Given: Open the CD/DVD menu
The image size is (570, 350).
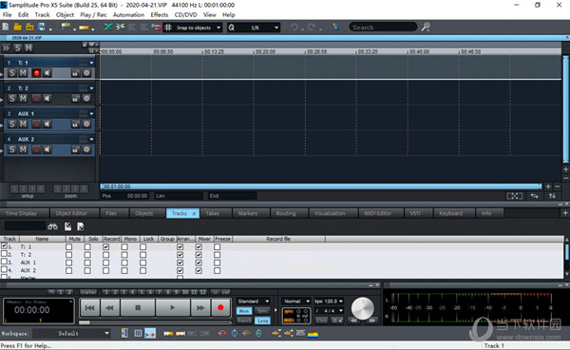Looking at the screenshot, I should click(185, 15).
